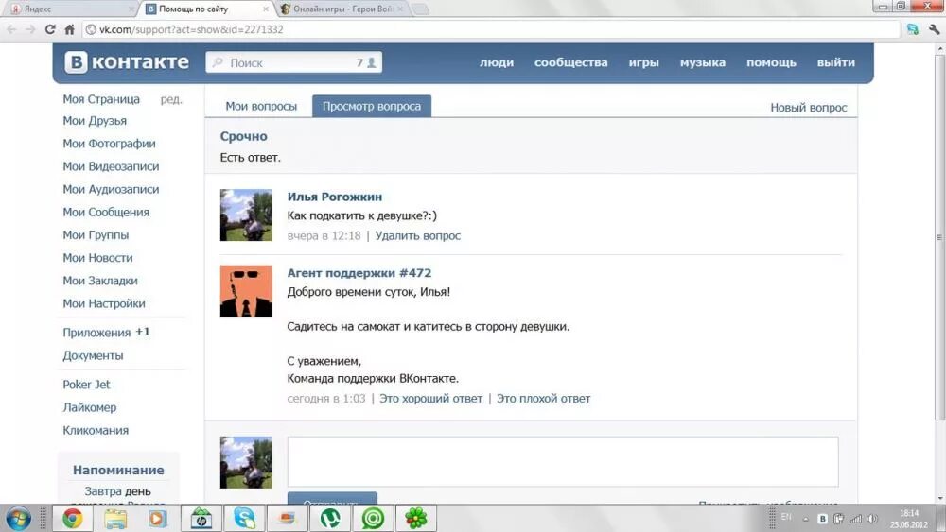
Task: Open 'Приложения' in sidebar
Action: (96, 333)
